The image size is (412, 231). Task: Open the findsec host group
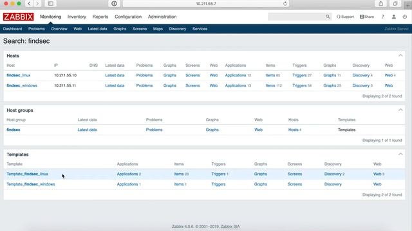click(14, 130)
